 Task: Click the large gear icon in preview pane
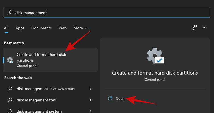tap(155, 56)
